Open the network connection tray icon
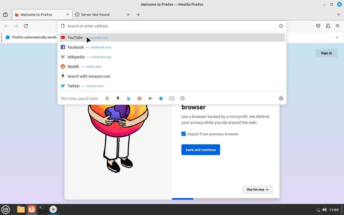Screen dimensions: 344x215 [318, 210]
